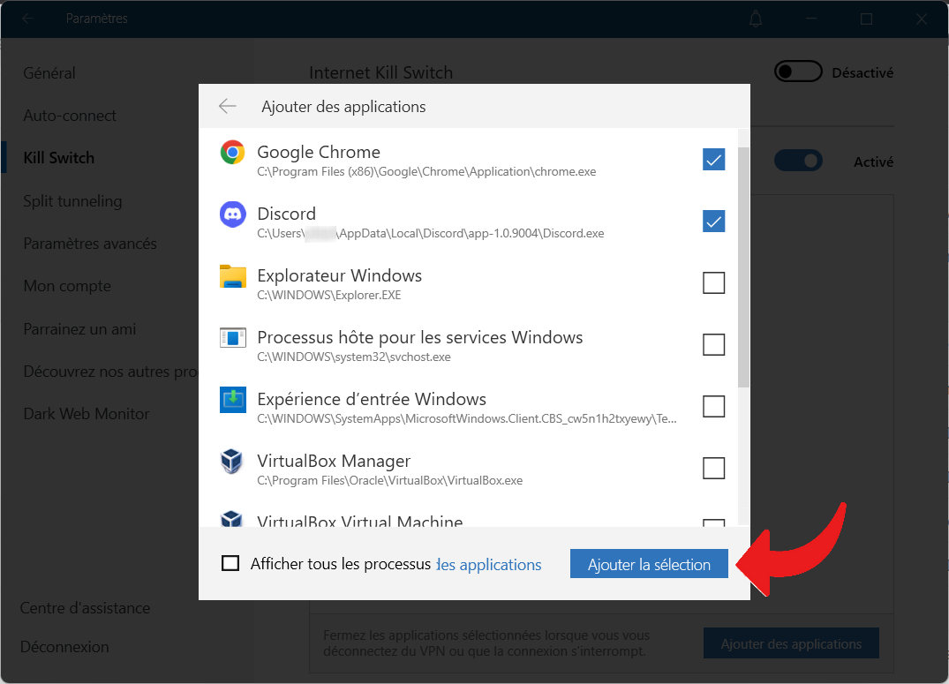
Task: Check the Processus hôte services Windows checkbox
Action: [713, 344]
